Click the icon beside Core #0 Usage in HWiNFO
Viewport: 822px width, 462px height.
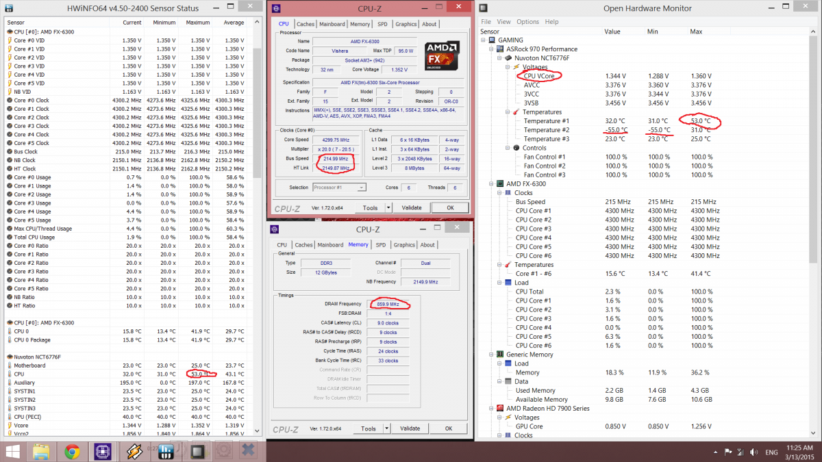[x=10, y=177]
